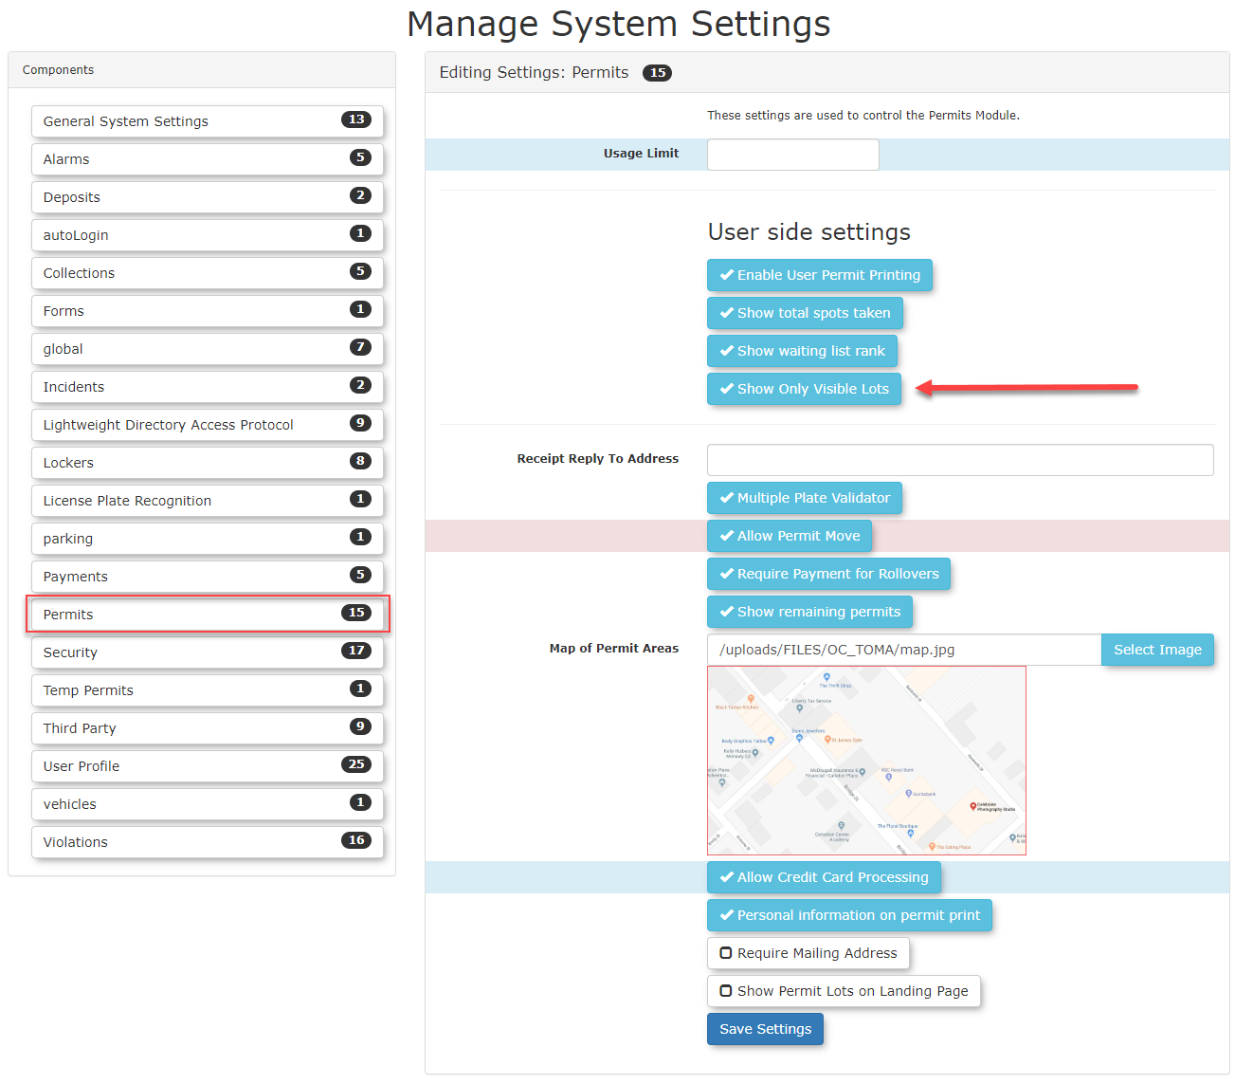Image resolution: width=1235 pixels, height=1084 pixels.
Task: Select the parking component
Action: [x=208, y=539]
